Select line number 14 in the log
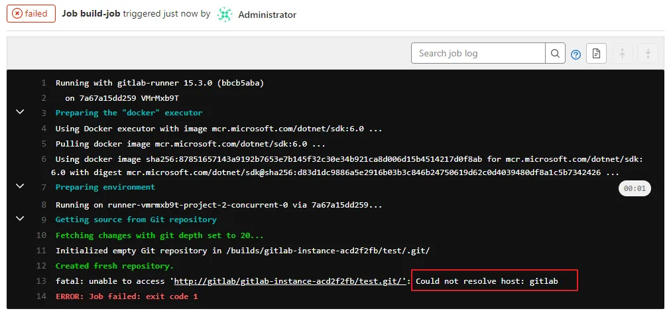 click(x=41, y=296)
